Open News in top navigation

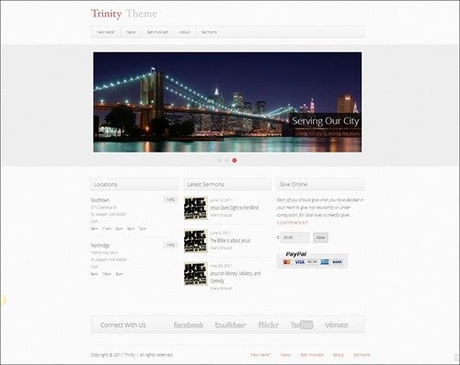click(131, 32)
